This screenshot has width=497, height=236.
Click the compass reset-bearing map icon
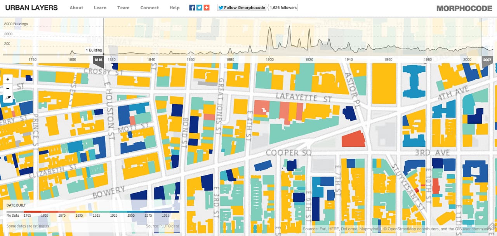coord(8,97)
